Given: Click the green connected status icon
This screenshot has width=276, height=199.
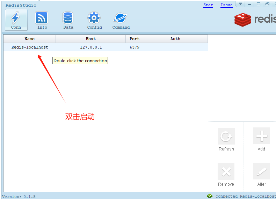Looking at the screenshot, I should click(210, 196).
